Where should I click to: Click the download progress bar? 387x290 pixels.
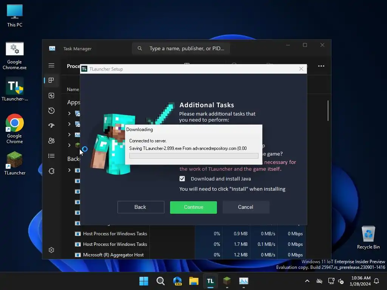tap(194, 156)
